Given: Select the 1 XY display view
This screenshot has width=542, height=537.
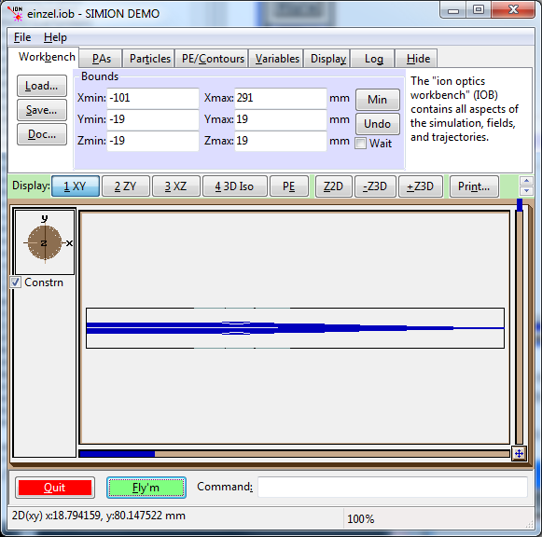Looking at the screenshot, I should point(76,186).
